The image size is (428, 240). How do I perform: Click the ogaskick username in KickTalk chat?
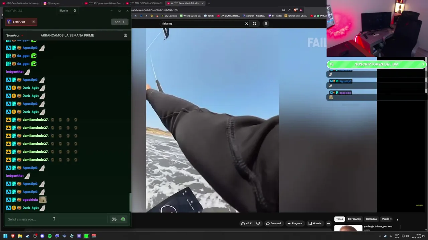(x=30, y=200)
